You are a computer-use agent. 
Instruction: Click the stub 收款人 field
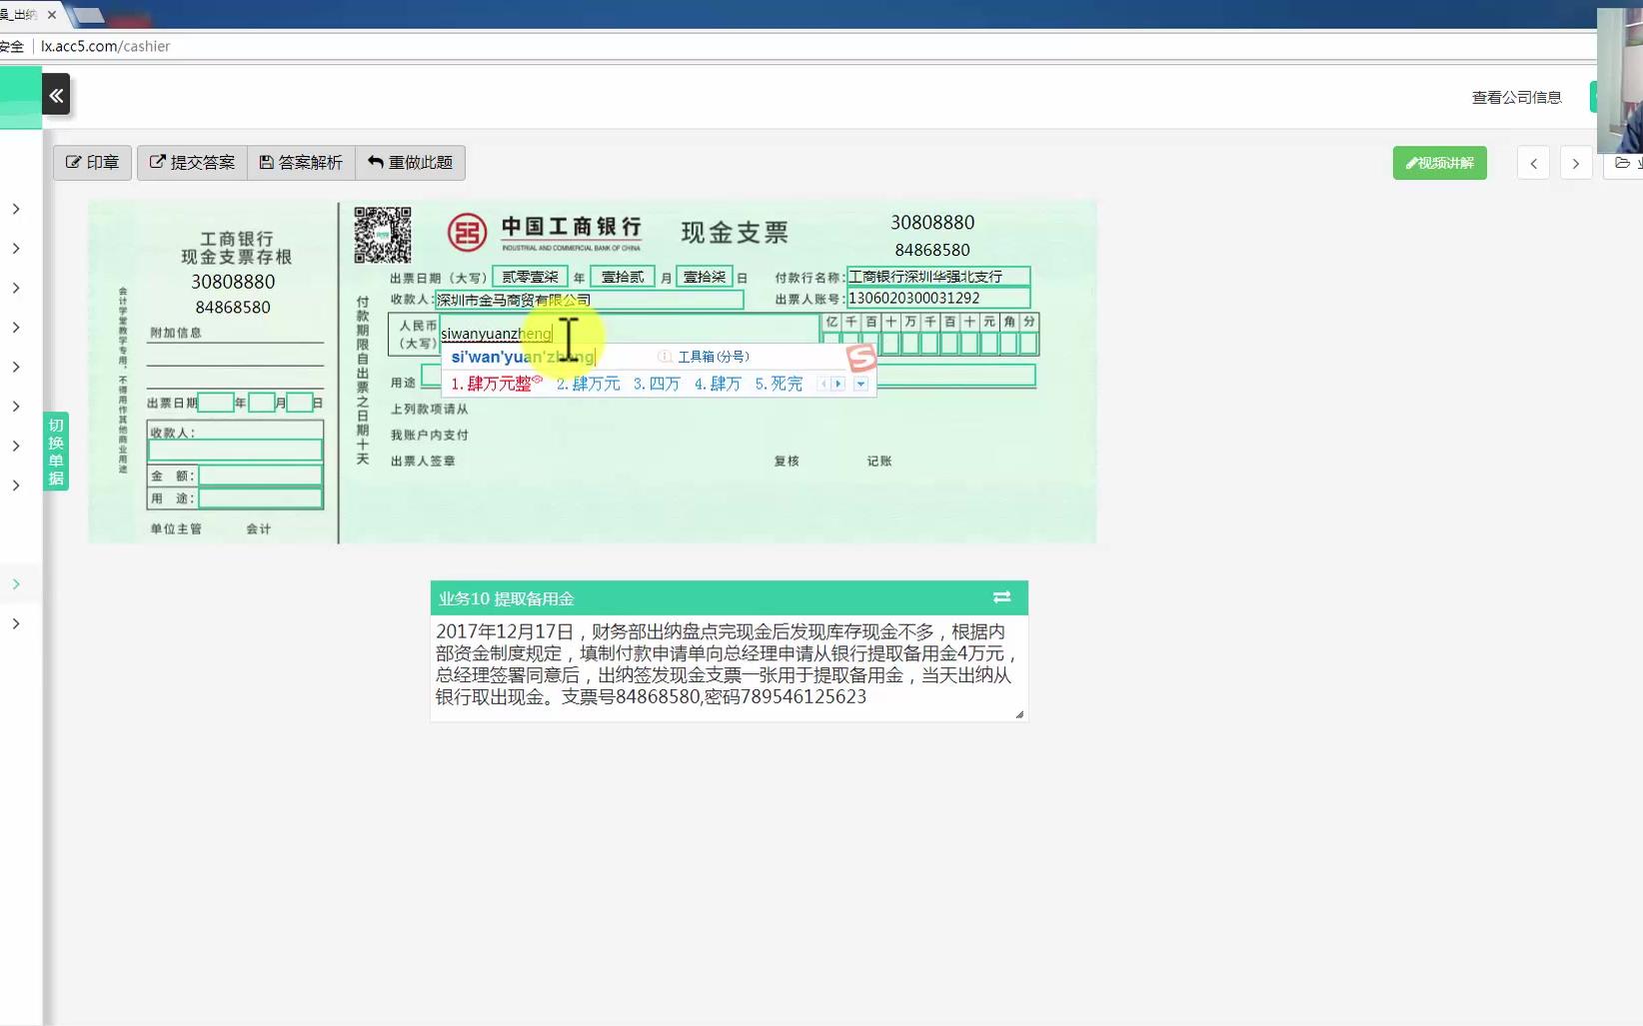point(235,450)
